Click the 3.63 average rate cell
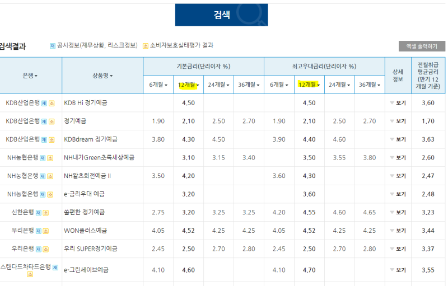This screenshot has width=448, height=286. pos(428,139)
